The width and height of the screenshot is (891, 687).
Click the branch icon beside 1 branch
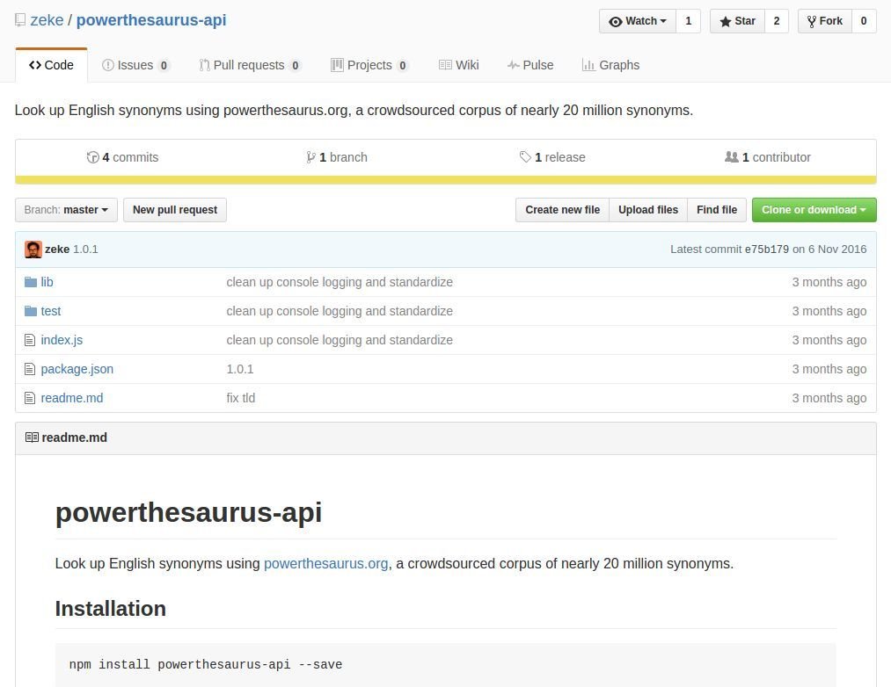pyautogui.click(x=310, y=157)
